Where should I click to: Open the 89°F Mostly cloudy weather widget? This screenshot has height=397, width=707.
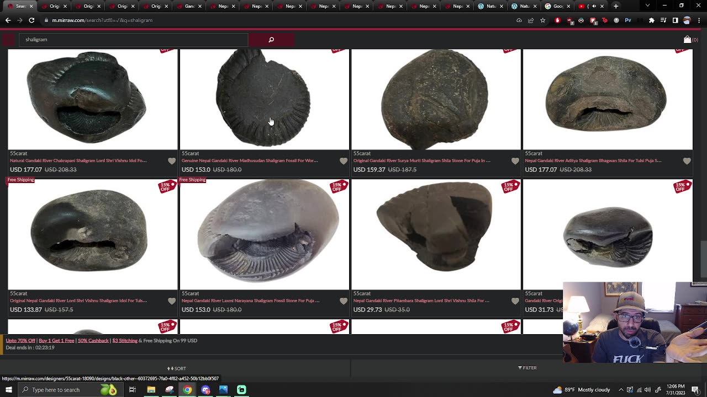582,390
